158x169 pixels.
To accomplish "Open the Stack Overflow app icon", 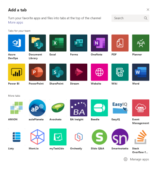I will tap(141, 137).
